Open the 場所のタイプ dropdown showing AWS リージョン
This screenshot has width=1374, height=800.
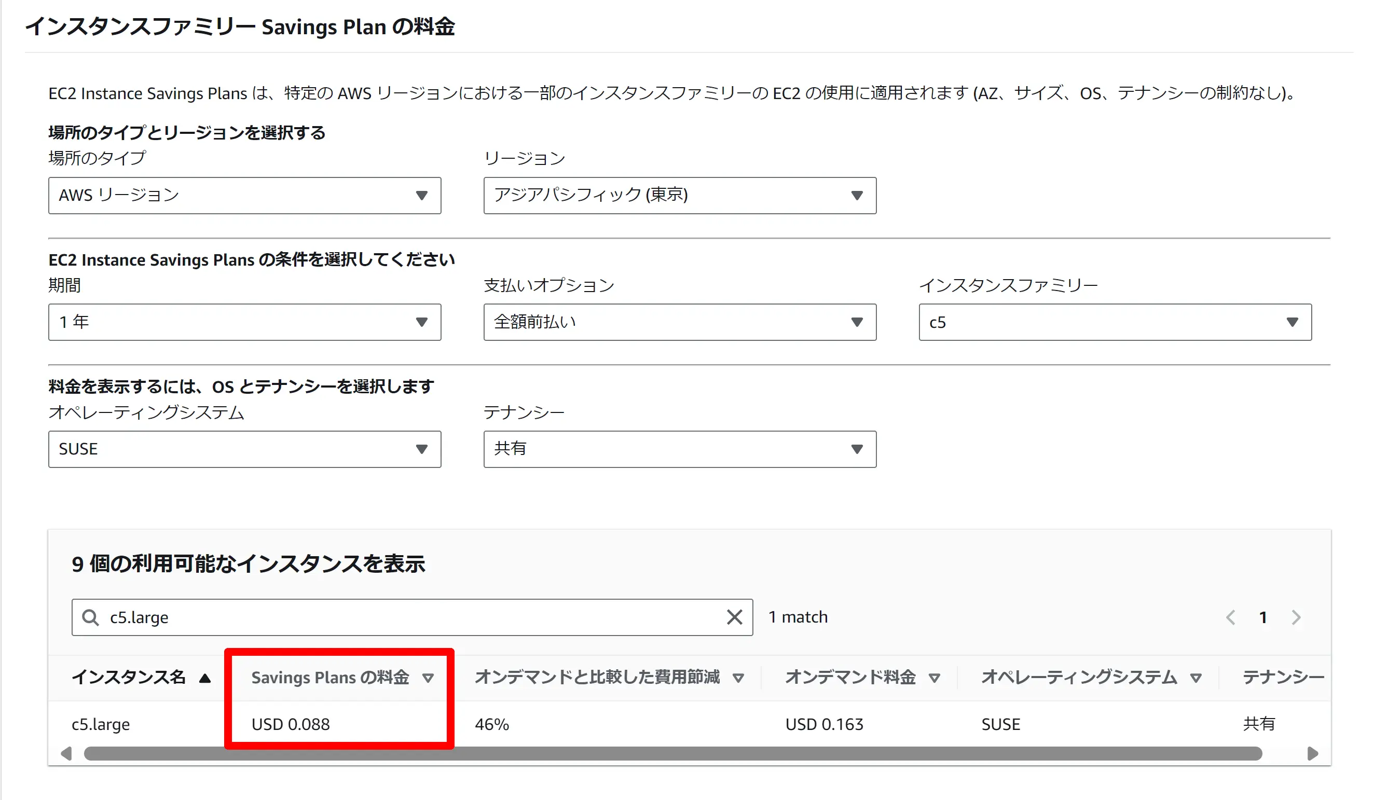click(x=244, y=195)
